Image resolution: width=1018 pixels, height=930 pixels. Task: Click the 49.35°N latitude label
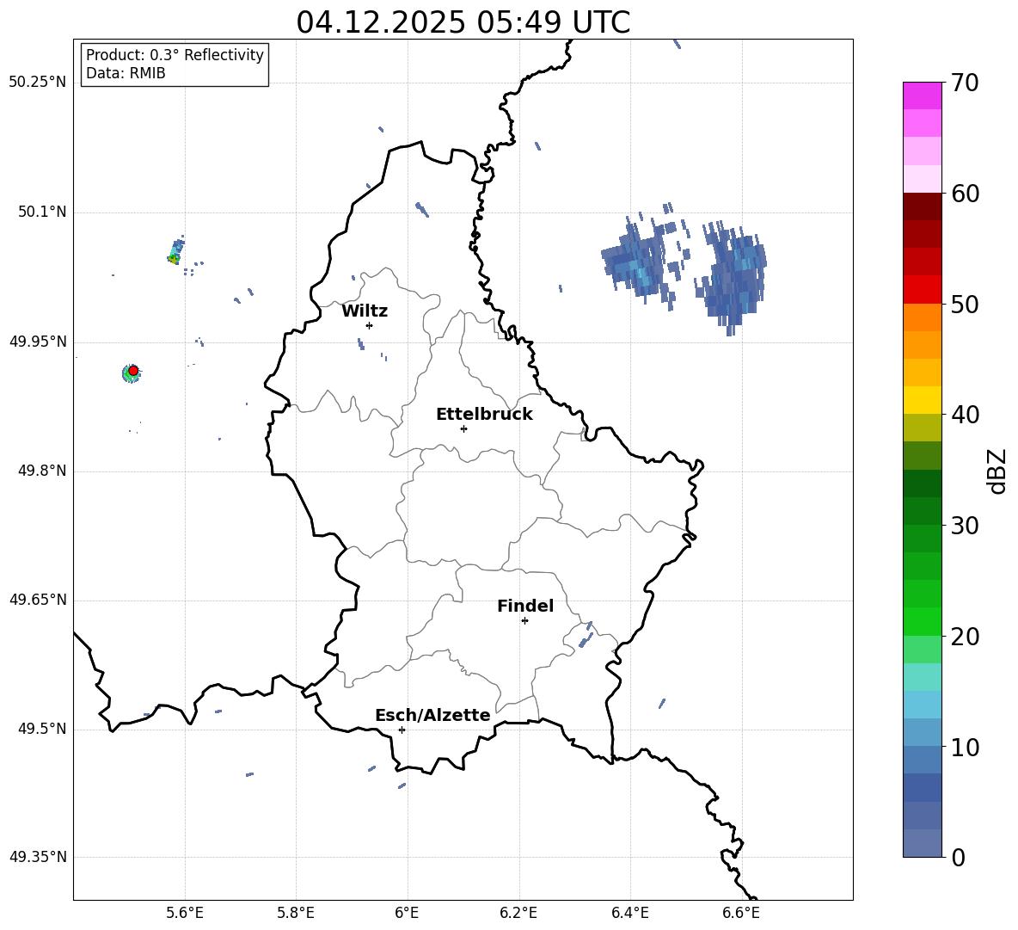[x=38, y=857]
